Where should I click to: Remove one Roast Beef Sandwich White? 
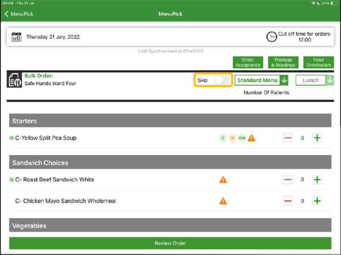[288, 179]
